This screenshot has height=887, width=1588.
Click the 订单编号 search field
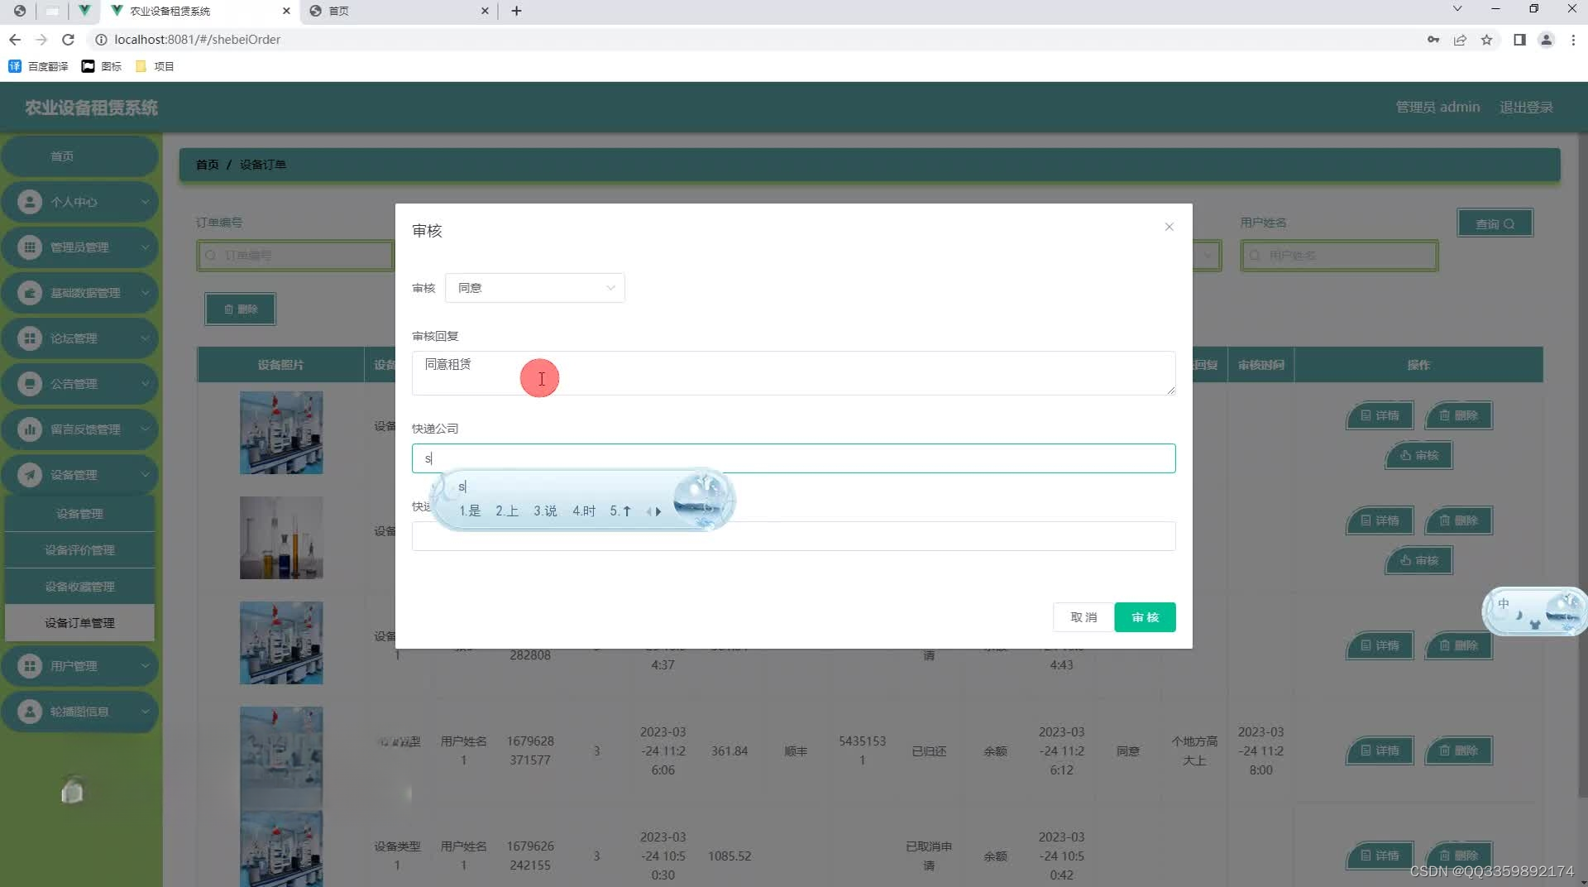point(295,256)
